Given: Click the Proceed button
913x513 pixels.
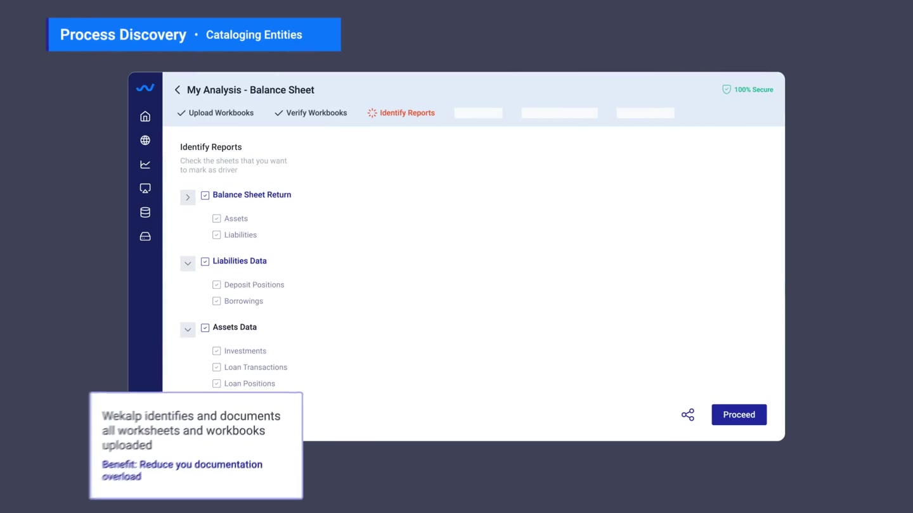Looking at the screenshot, I should click(739, 415).
